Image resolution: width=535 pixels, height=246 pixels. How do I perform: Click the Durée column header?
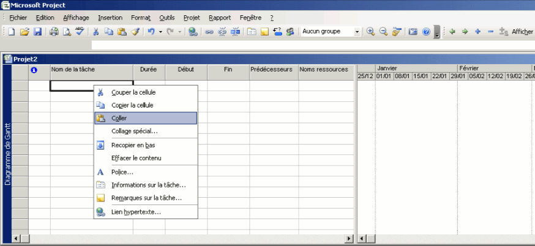(149, 73)
